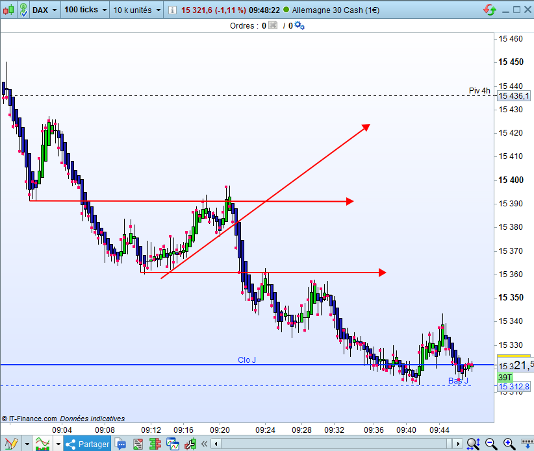
Task: Click horizontal scrollbar left arrow
Action: tap(216, 444)
